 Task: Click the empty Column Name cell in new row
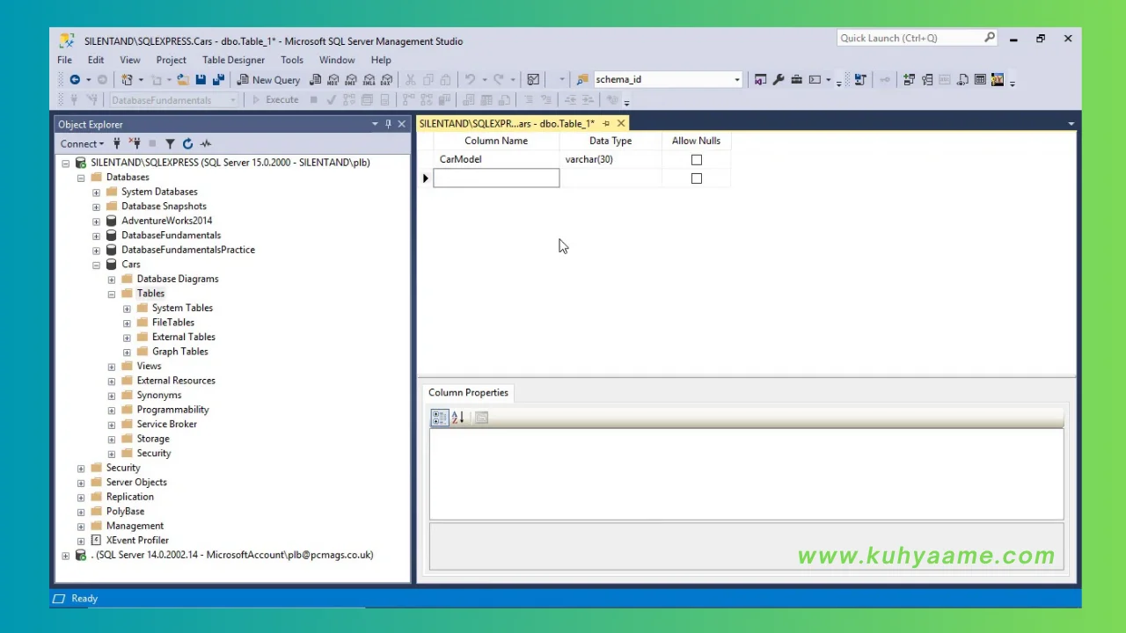tap(496, 178)
